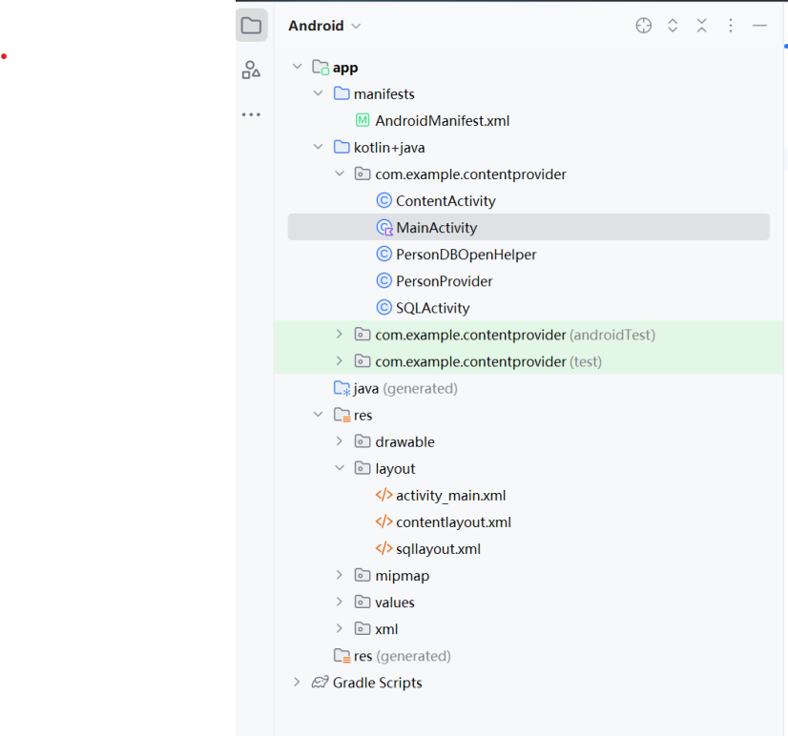Select PersonProvider class

[445, 281]
